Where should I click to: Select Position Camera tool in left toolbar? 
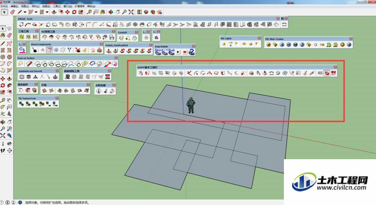click(3, 144)
